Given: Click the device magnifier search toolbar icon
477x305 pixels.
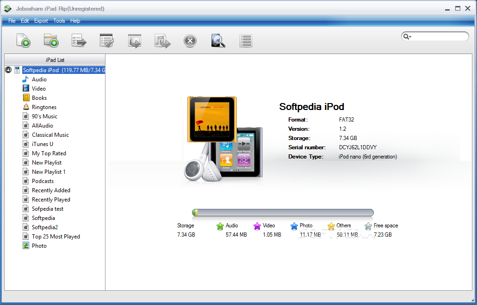Looking at the screenshot, I should [x=218, y=41].
